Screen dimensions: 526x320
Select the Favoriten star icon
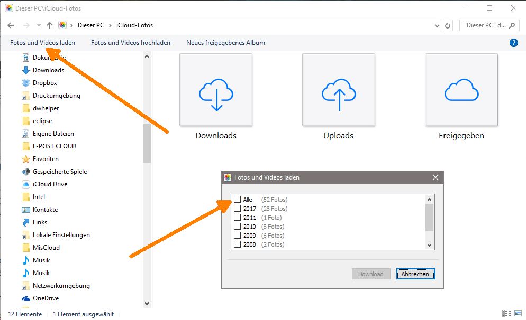tap(26, 159)
